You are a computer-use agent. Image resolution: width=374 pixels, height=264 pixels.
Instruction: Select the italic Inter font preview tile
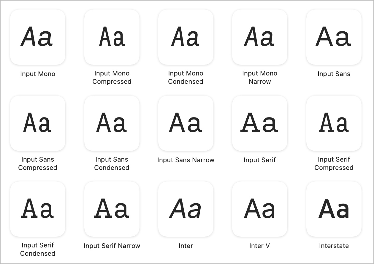[186, 209]
